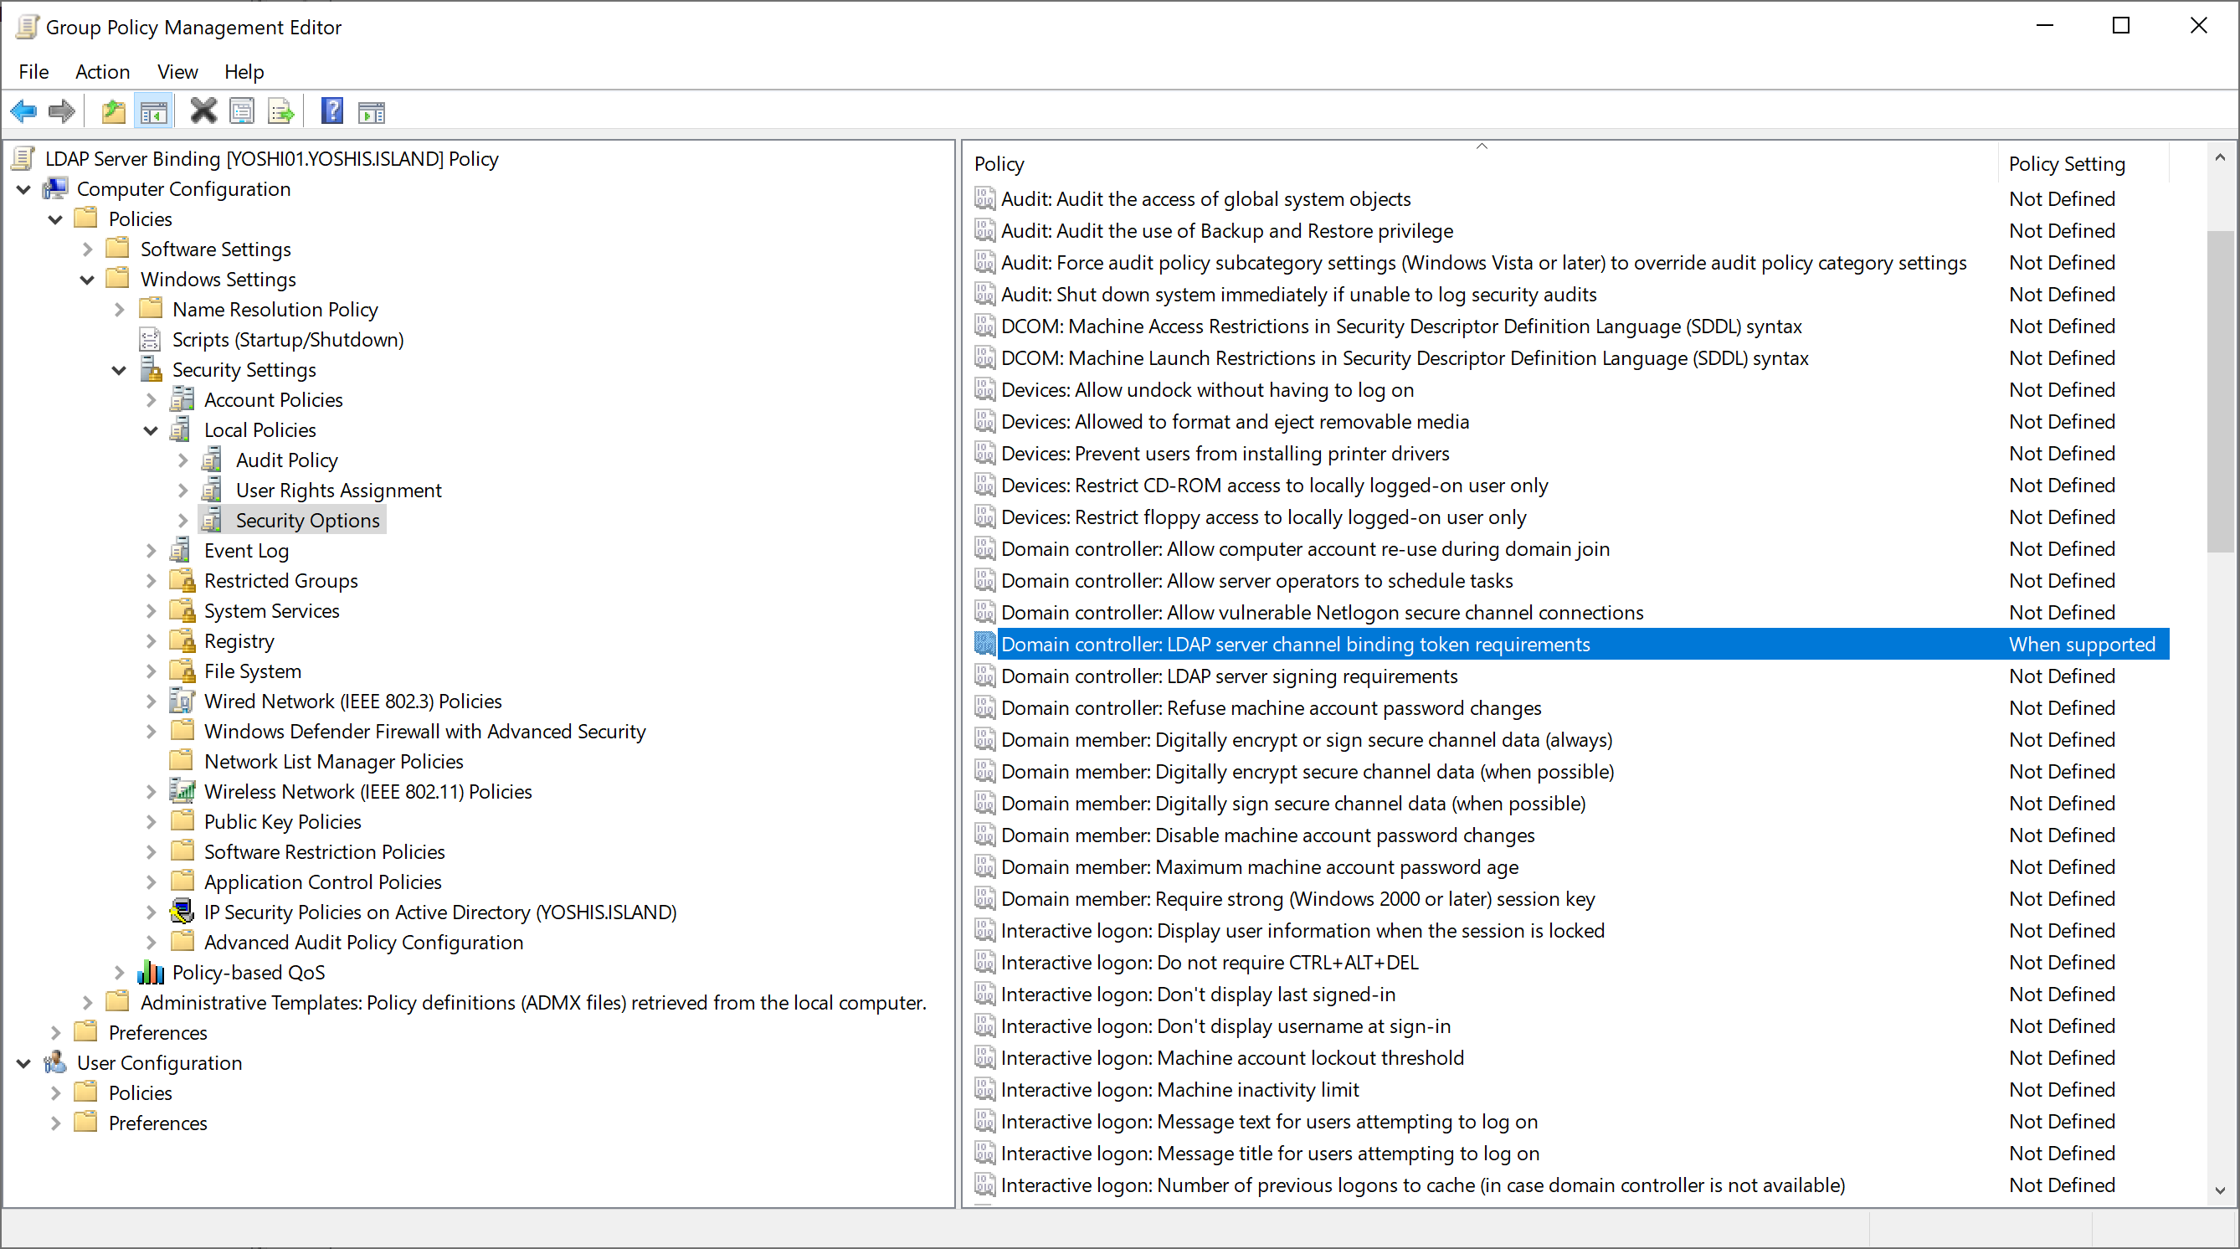Screen dimensions: 2240x1249
Task: Open the Action menu
Action: (102, 71)
